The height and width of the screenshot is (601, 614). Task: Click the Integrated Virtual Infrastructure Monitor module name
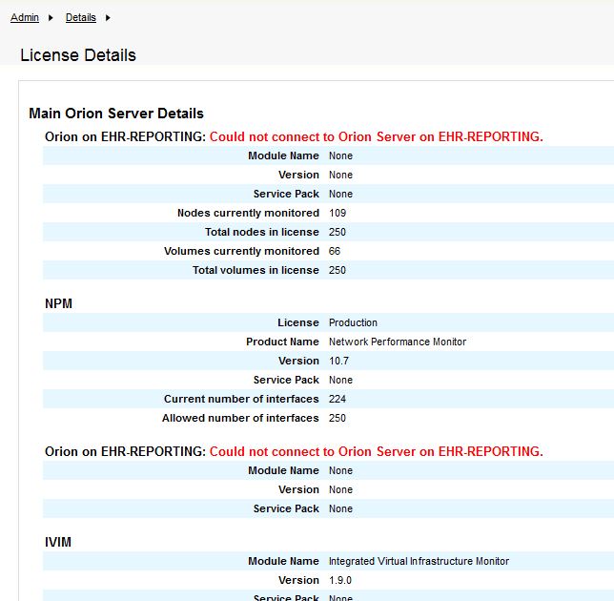click(419, 562)
